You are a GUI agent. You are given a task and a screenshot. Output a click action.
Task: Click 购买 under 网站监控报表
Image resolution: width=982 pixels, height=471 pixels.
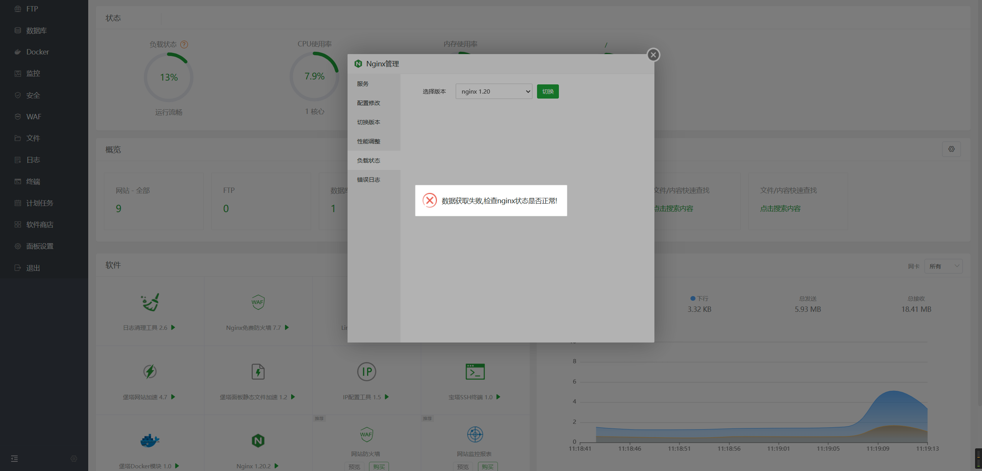488,467
